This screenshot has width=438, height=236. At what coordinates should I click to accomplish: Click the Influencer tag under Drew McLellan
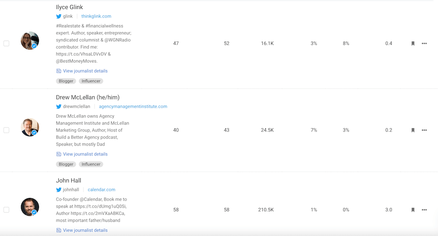(x=91, y=164)
